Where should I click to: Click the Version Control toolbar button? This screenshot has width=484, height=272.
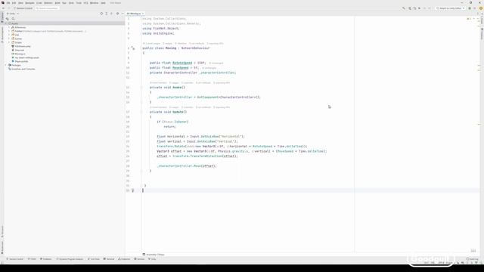pos(23,8)
